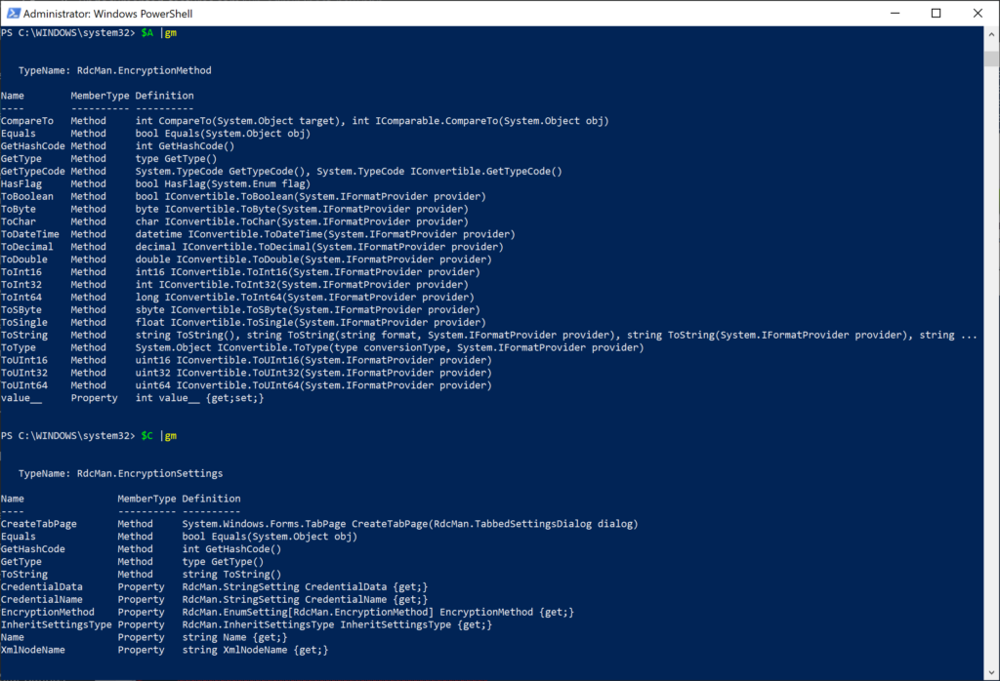Click the scrollbar thumb on the right edge
This screenshot has height=681, width=1000.
click(x=989, y=59)
